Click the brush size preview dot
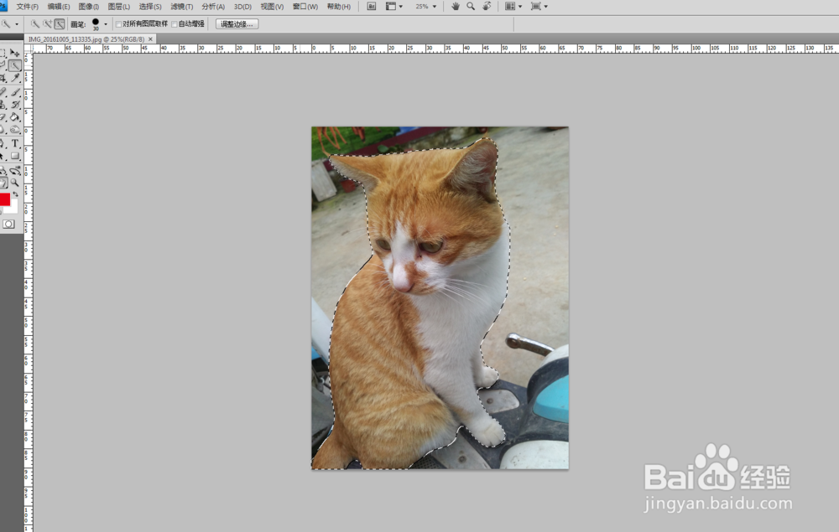 96,23
